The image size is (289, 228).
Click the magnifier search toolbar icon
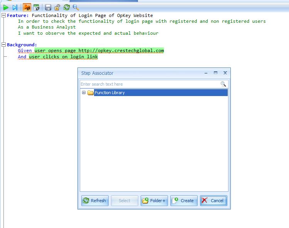(76, 8)
